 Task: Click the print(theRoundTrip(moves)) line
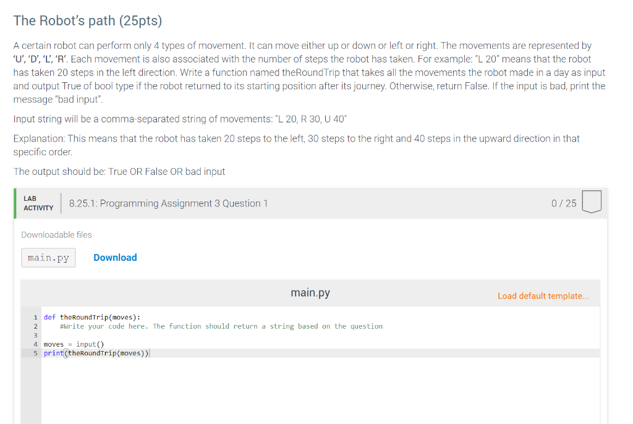tap(96, 354)
